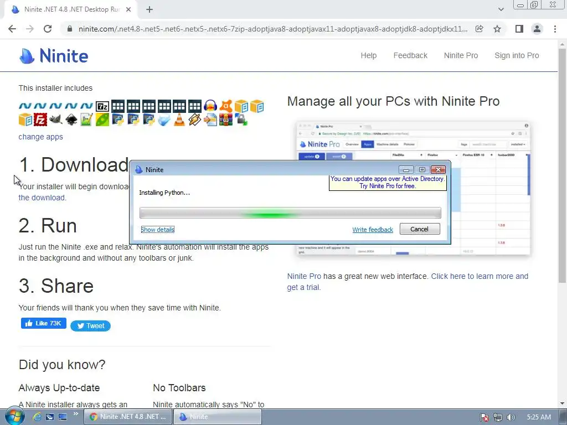
Task: Cancel the Ninite installation
Action: pos(420,229)
